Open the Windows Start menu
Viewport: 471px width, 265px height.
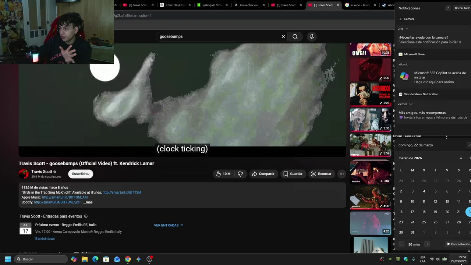tap(8, 259)
